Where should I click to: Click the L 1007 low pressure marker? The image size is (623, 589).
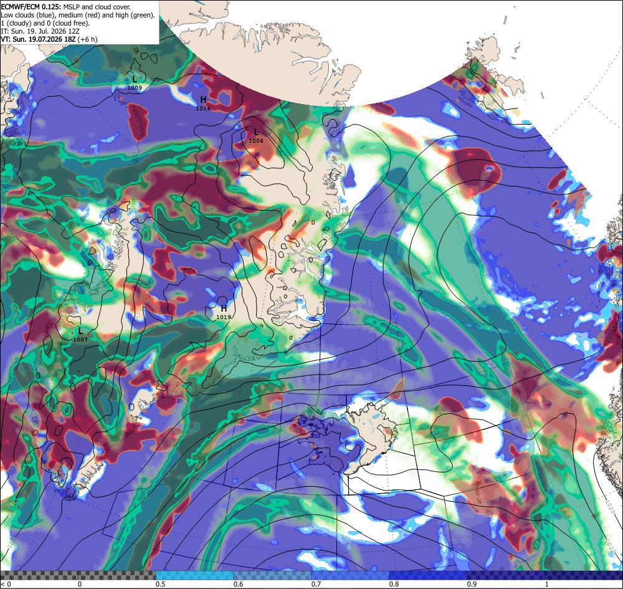80,335
